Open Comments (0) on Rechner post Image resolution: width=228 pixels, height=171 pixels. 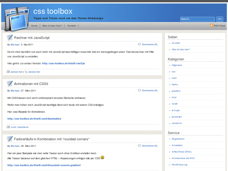[x=150, y=44]
